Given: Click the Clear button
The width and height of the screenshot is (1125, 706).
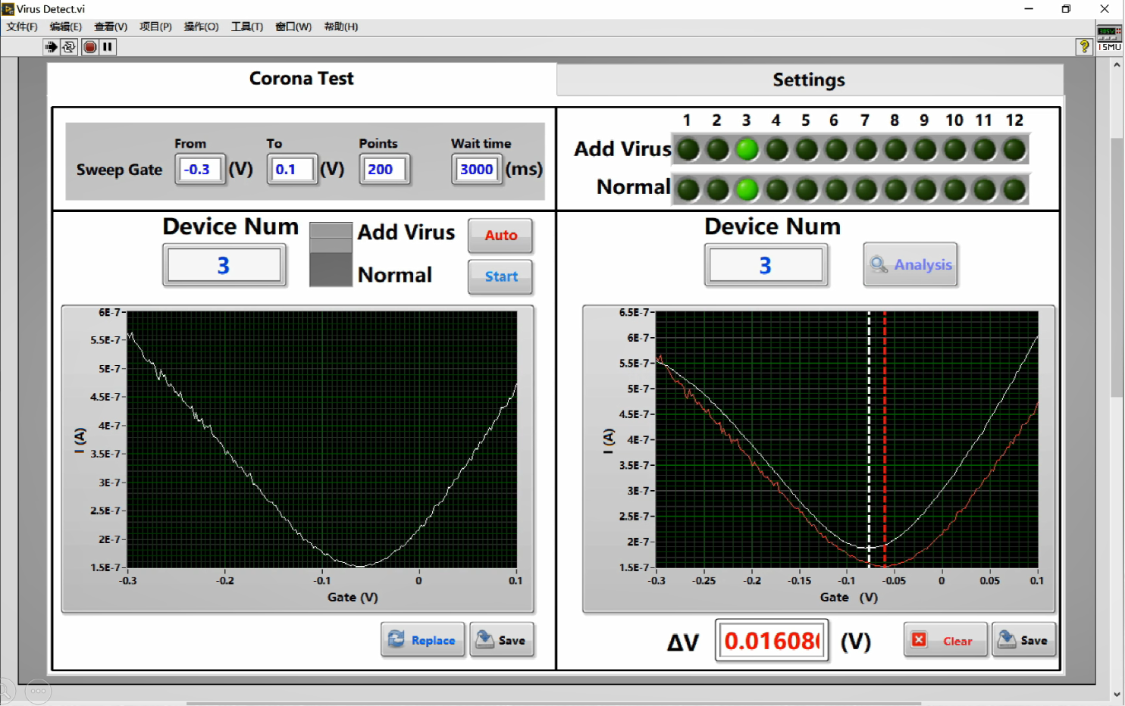Looking at the screenshot, I should pos(945,641).
